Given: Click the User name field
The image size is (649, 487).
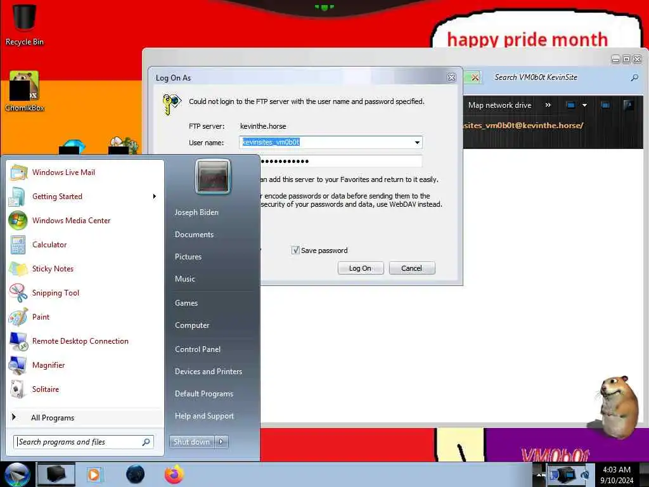Looking at the screenshot, I should coord(330,143).
